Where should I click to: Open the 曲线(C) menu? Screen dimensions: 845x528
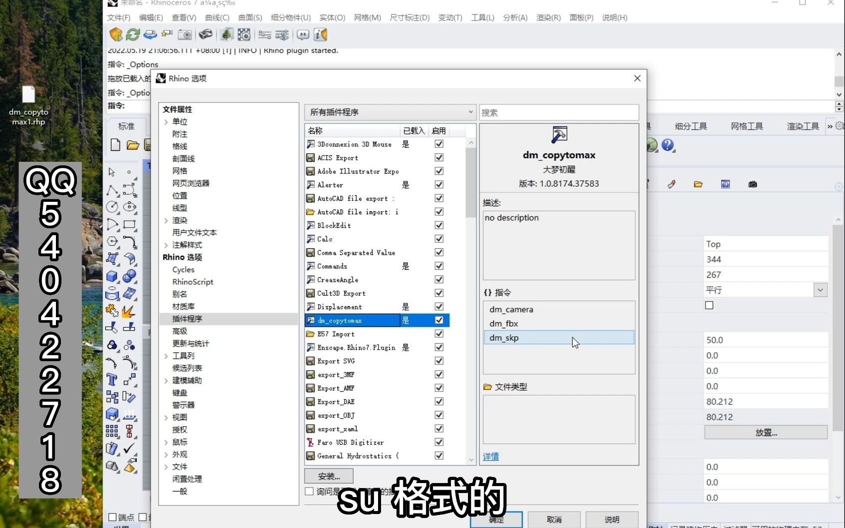pos(217,17)
